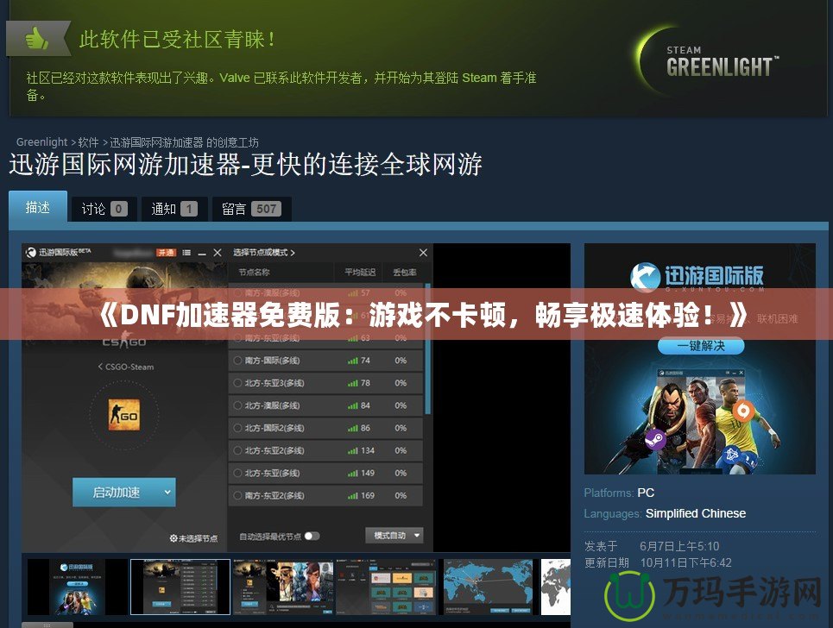Open the highlighted CS:GO node list thumbnail
This screenshot has height=628, width=833.
[x=180, y=587]
